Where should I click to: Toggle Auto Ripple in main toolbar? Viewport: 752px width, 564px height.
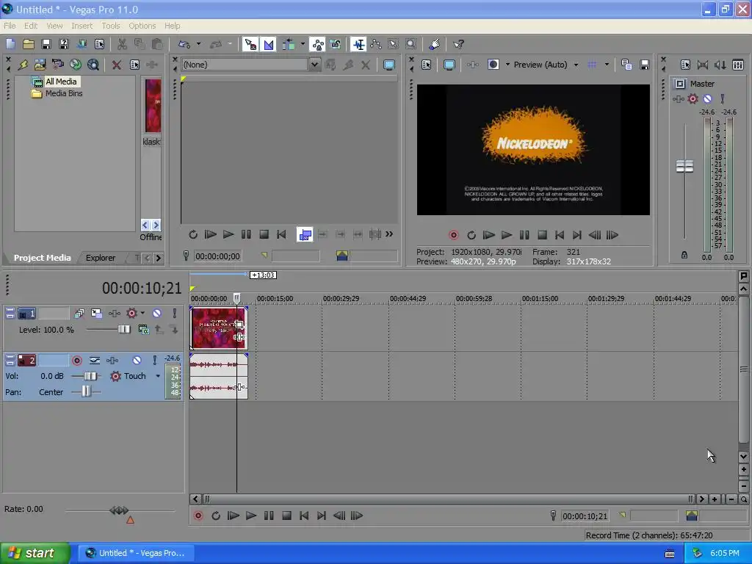pos(288,44)
